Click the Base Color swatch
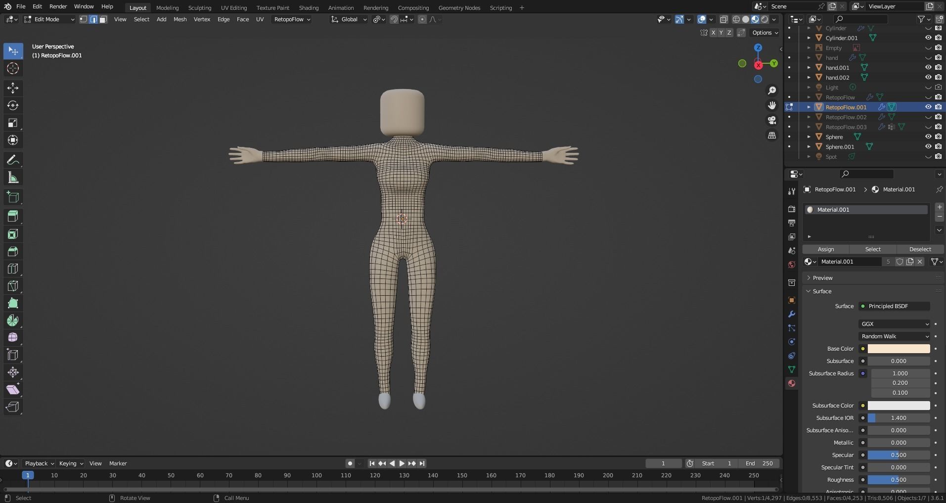 (x=899, y=349)
